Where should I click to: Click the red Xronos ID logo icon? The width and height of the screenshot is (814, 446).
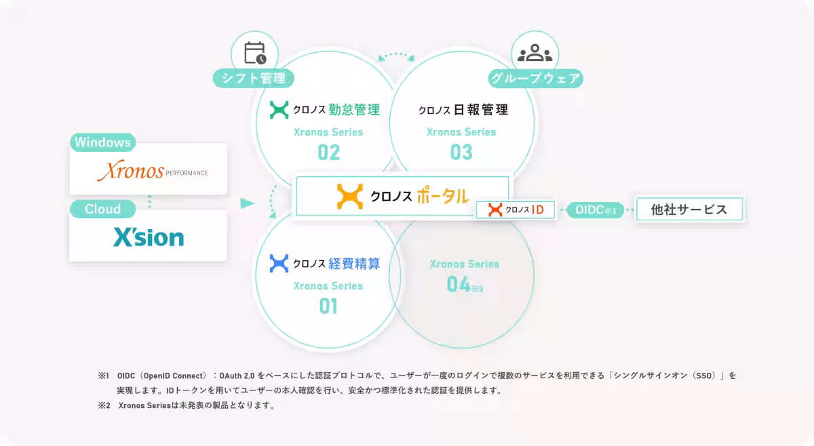pyautogui.click(x=495, y=210)
